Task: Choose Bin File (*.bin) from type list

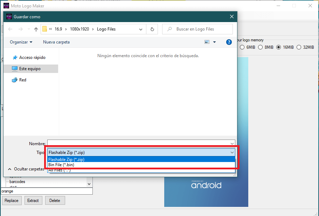Action: (x=61, y=165)
